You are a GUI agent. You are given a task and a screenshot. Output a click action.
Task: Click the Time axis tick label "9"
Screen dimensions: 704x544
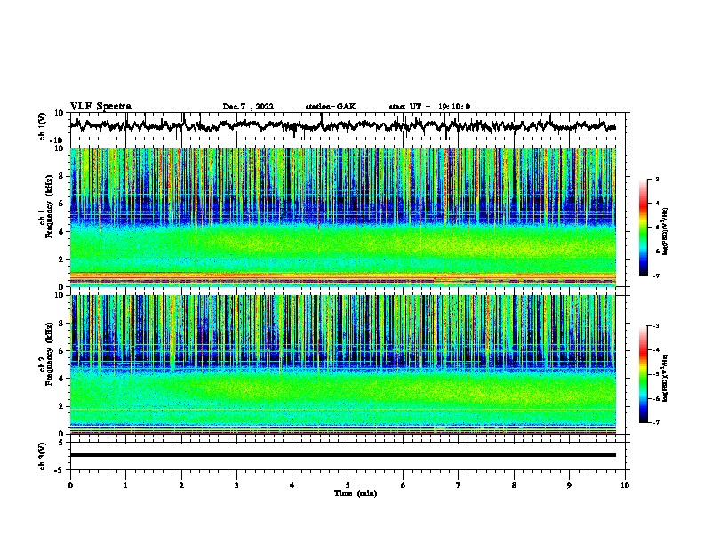tap(569, 485)
